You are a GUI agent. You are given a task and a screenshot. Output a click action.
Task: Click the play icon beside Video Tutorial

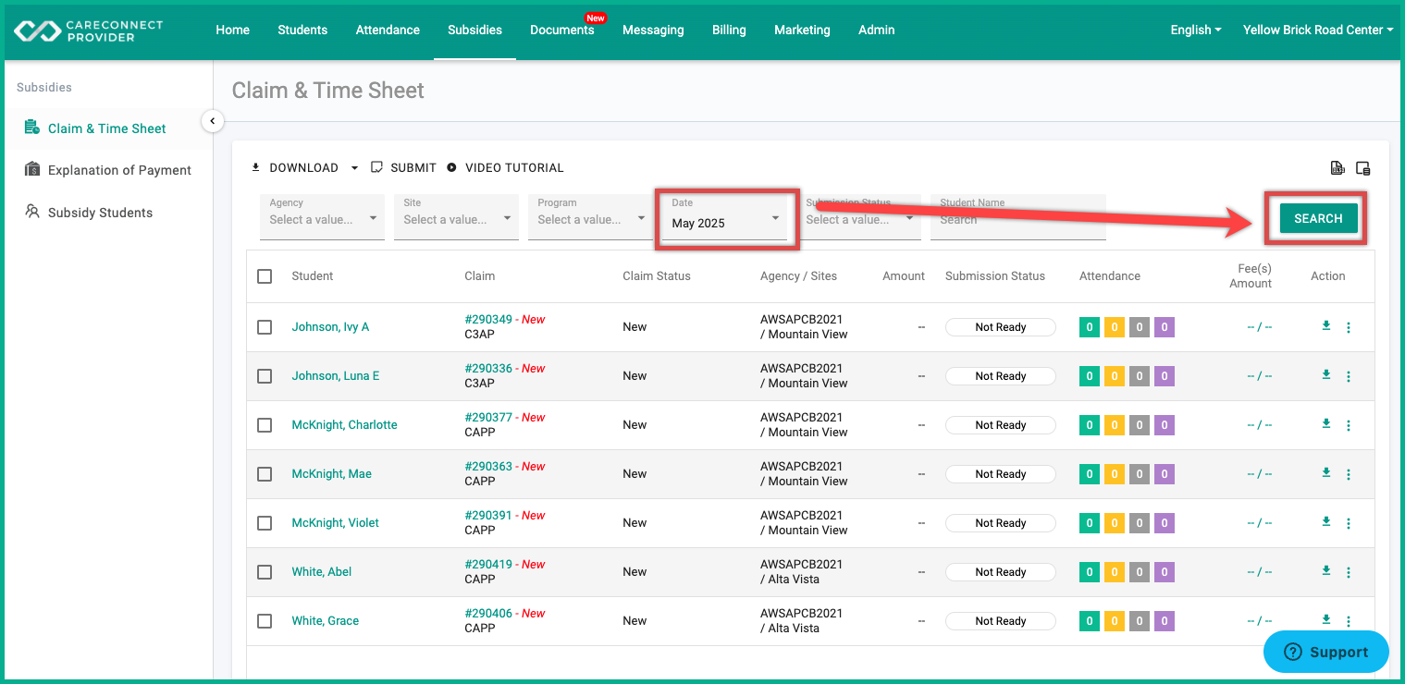point(451,167)
